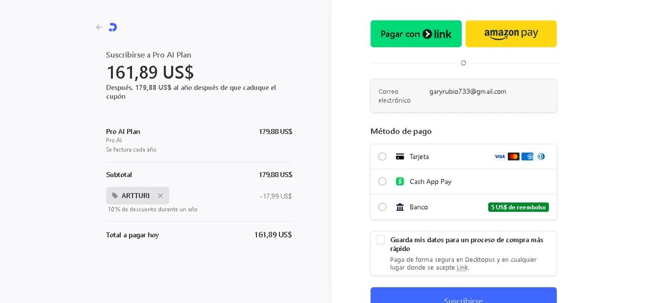Click the Cash App Pay logo
This screenshot has width=656, height=303.
tap(400, 181)
